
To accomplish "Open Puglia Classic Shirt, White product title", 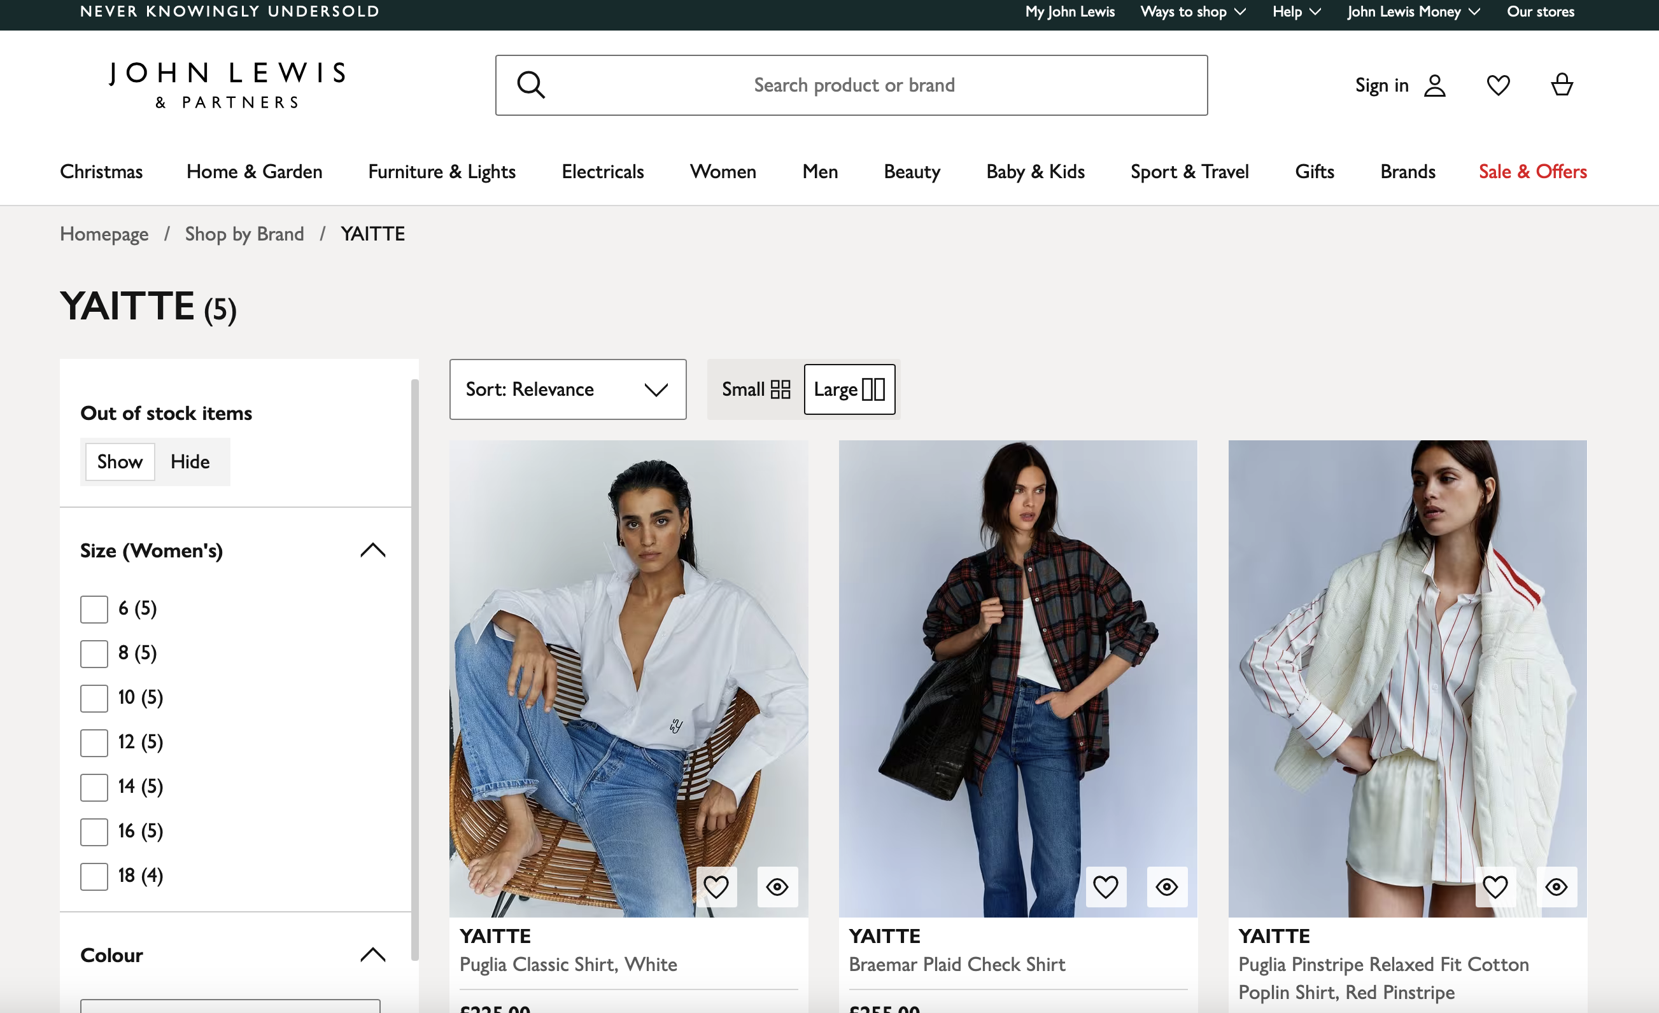I will pyautogui.click(x=568, y=965).
